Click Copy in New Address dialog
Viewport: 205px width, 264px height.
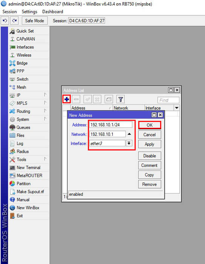point(150,175)
